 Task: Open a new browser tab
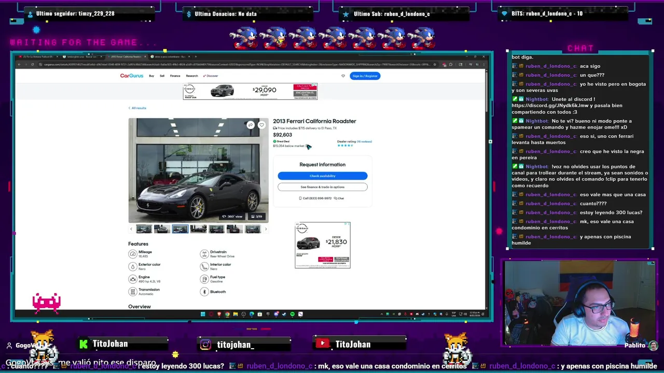(x=196, y=56)
